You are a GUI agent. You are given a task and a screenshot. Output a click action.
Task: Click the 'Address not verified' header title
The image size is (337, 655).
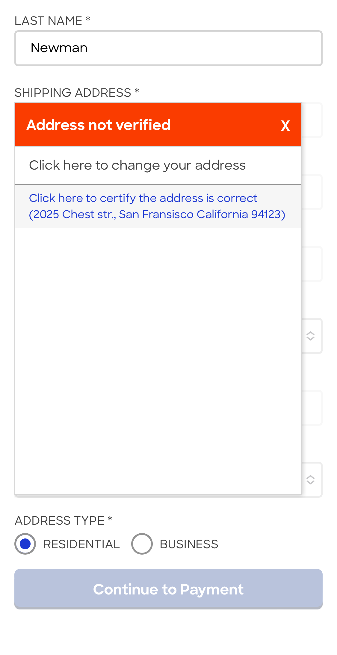[x=99, y=125]
